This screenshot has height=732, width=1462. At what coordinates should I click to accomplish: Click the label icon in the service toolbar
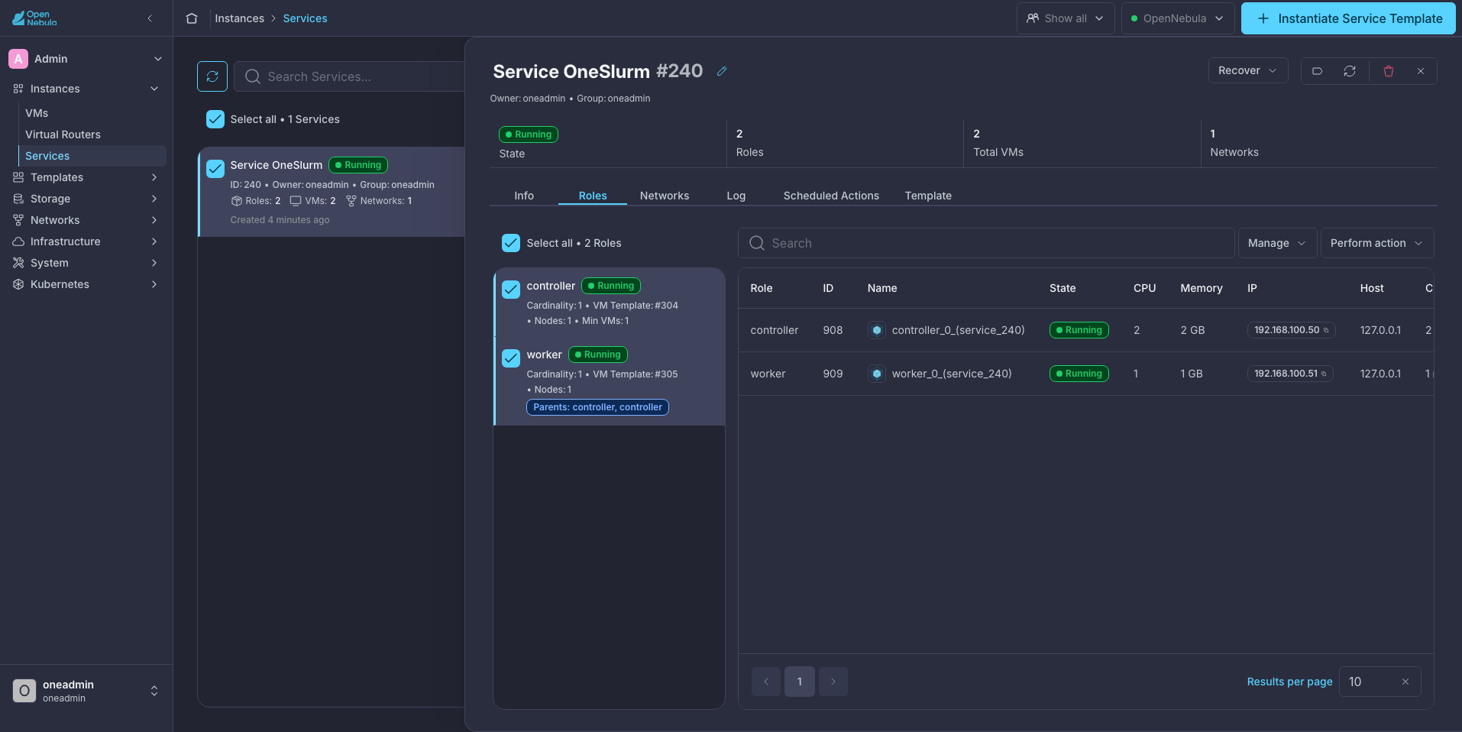tap(1317, 71)
